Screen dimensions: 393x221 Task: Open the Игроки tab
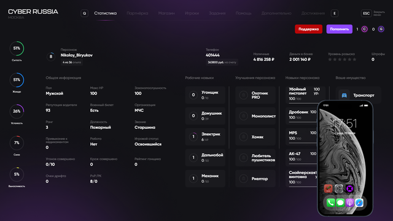tap(192, 14)
